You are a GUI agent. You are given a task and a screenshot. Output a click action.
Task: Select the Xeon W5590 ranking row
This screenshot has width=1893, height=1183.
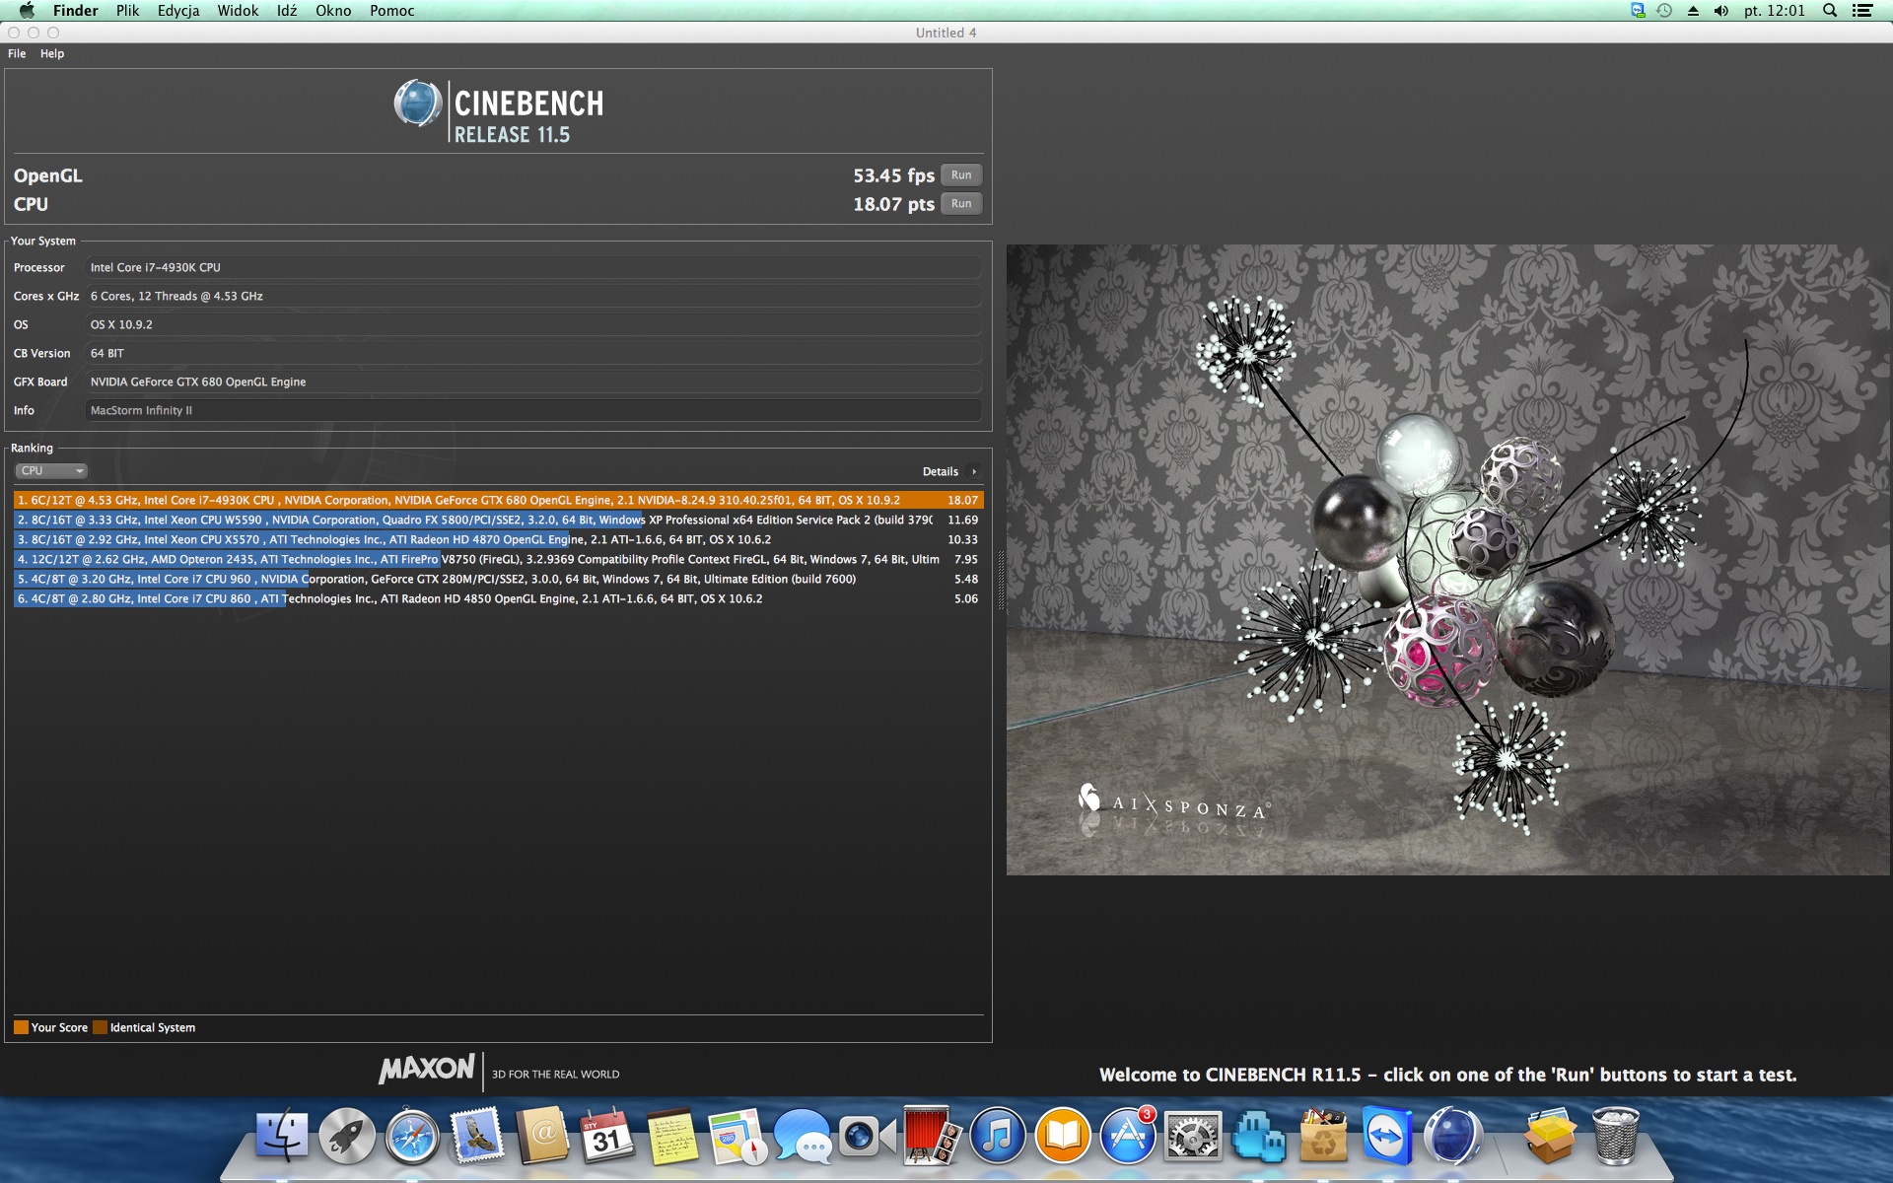[x=498, y=521]
